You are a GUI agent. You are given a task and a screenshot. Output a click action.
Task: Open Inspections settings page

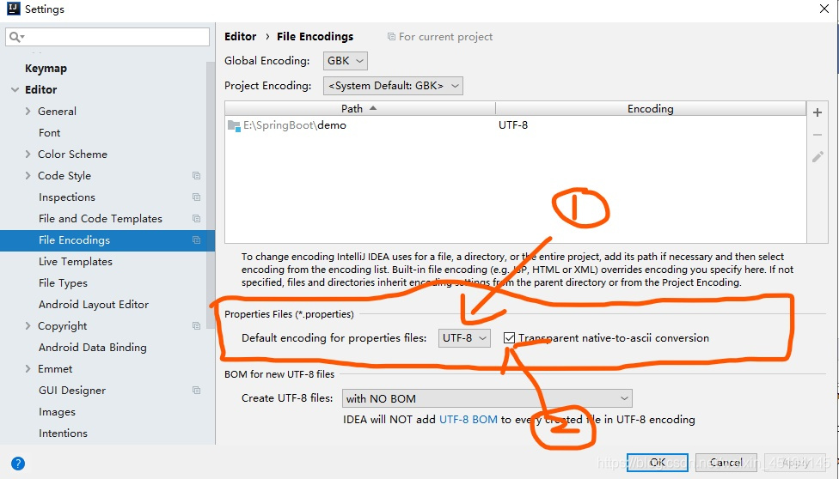67,197
